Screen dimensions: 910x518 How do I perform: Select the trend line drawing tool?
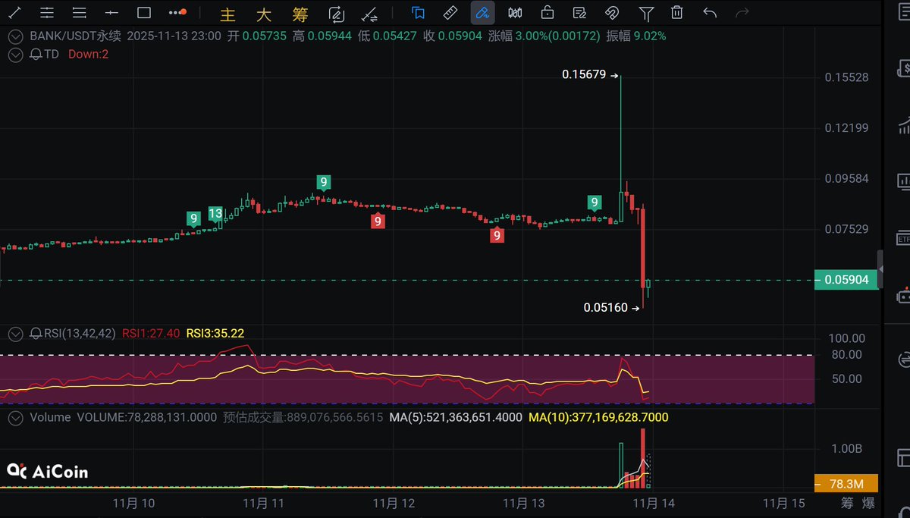click(14, 12)
